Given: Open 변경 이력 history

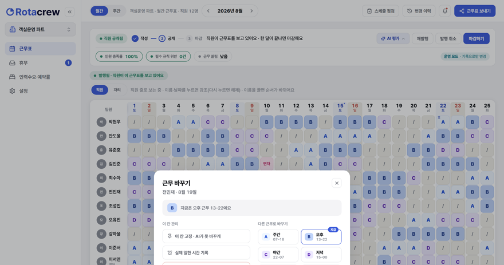Looking at the screenshot, I should 419,11.
